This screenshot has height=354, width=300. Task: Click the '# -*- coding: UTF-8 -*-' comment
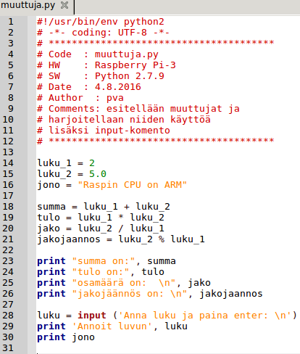click(104, 33)
